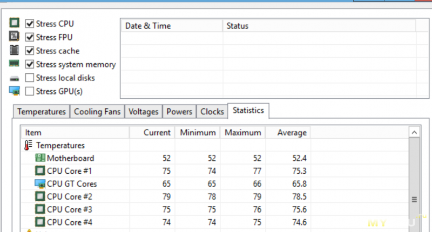The image size is (432, 232).
Task: Click the monitor icon beside Stress GPU(s)
Action: click(15, 91)
